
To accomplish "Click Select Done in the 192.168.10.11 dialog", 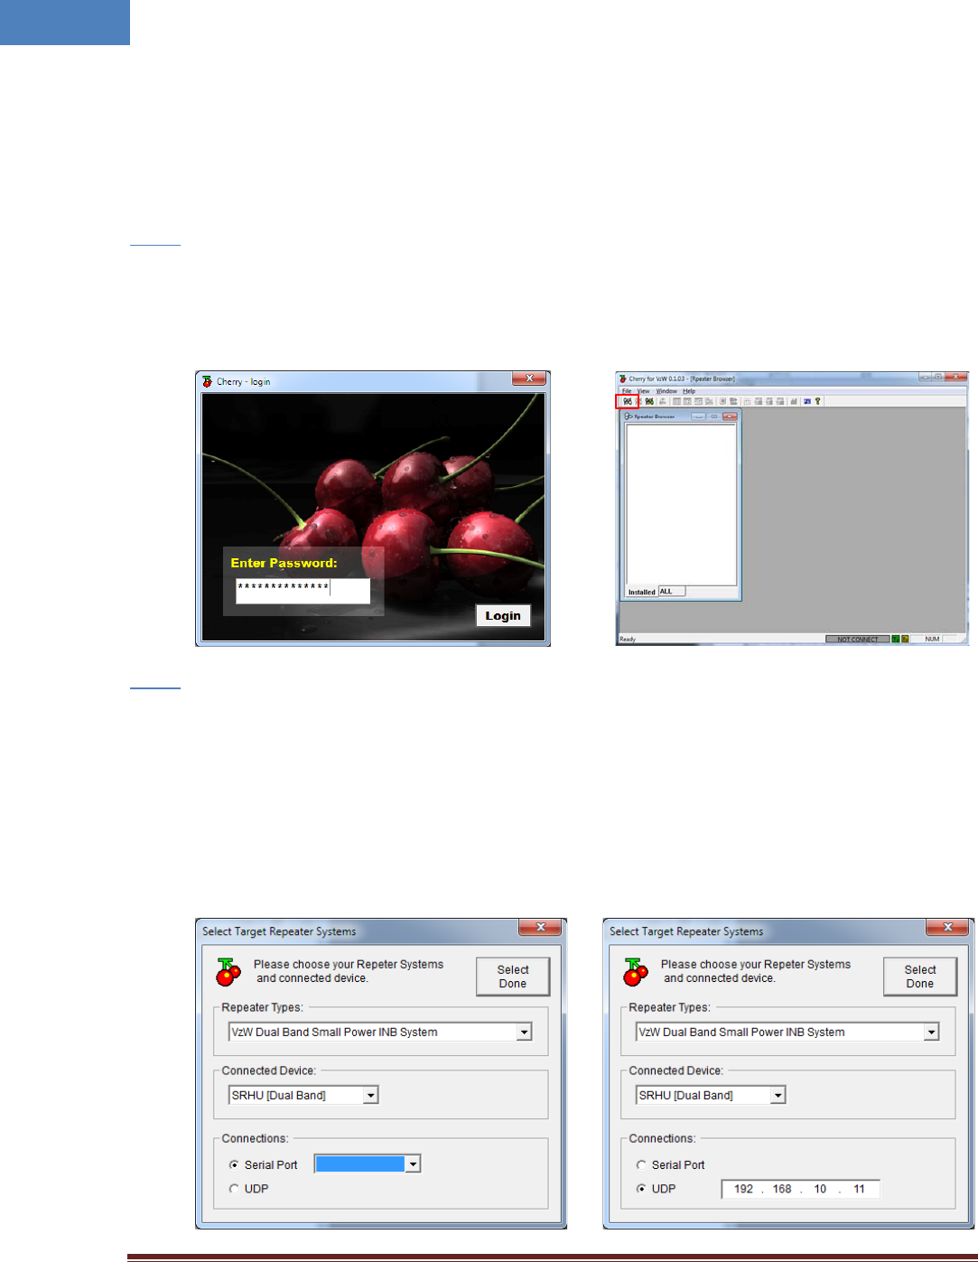I will (x=920, y=977).
